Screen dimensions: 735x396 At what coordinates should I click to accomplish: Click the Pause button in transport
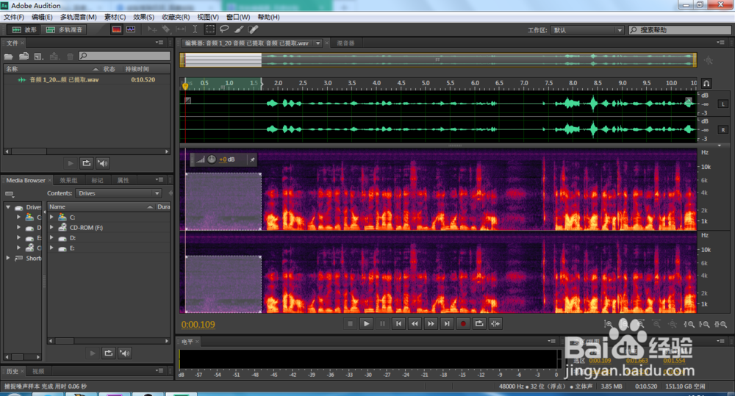pyautogui.click(x=382, y=323)
